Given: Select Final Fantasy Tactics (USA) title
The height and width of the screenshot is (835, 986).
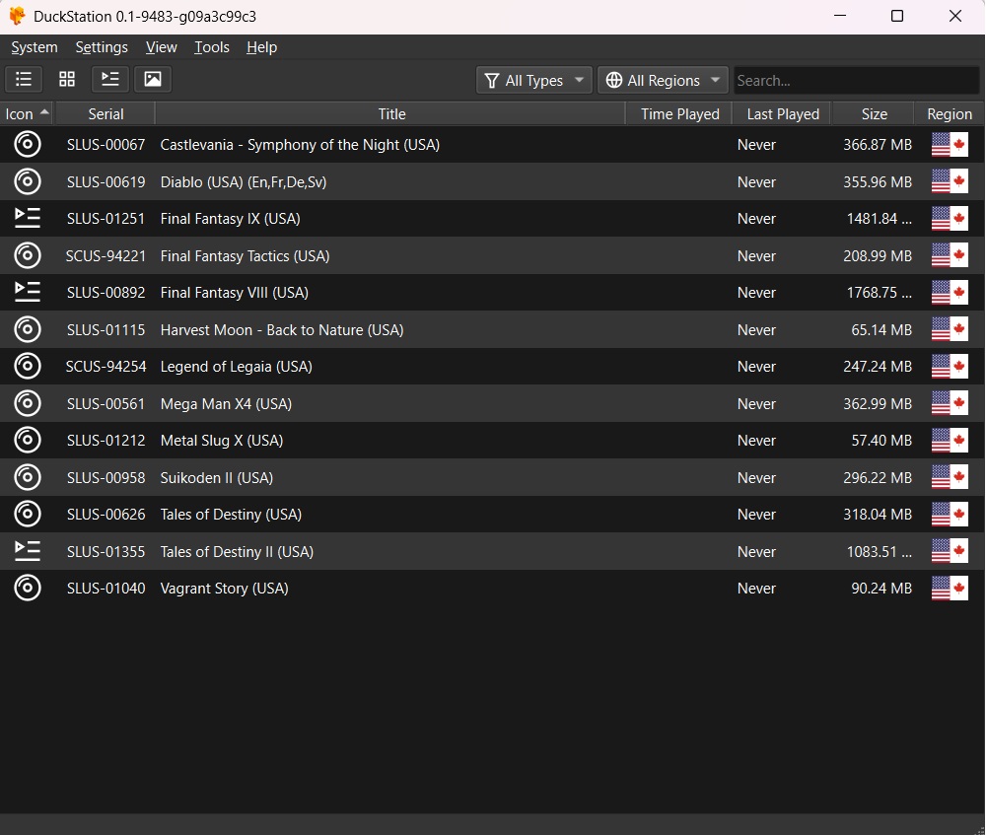Looking at the screenshot, I should pyautogui.click(x=245, y=255).
